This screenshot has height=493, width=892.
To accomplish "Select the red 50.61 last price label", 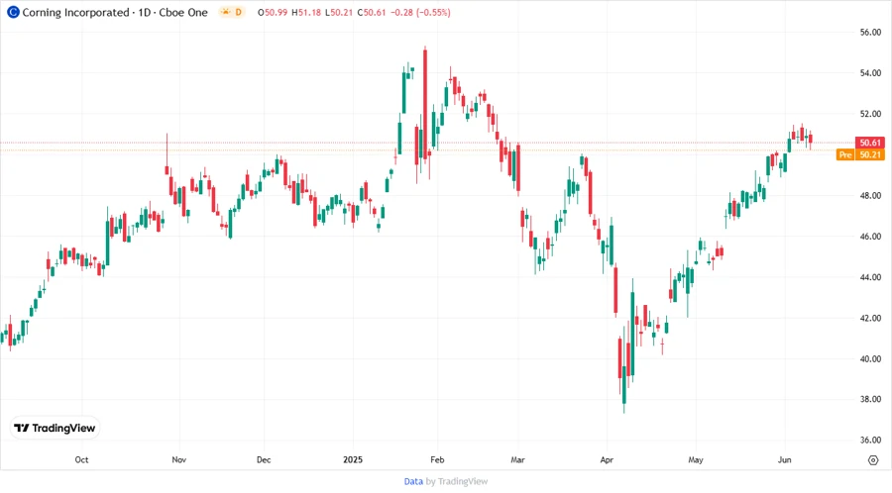I will [x=870, y=143].
